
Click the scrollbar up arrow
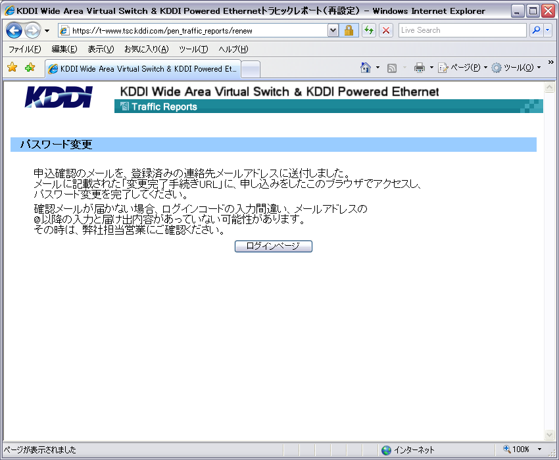tap(549, 87)
